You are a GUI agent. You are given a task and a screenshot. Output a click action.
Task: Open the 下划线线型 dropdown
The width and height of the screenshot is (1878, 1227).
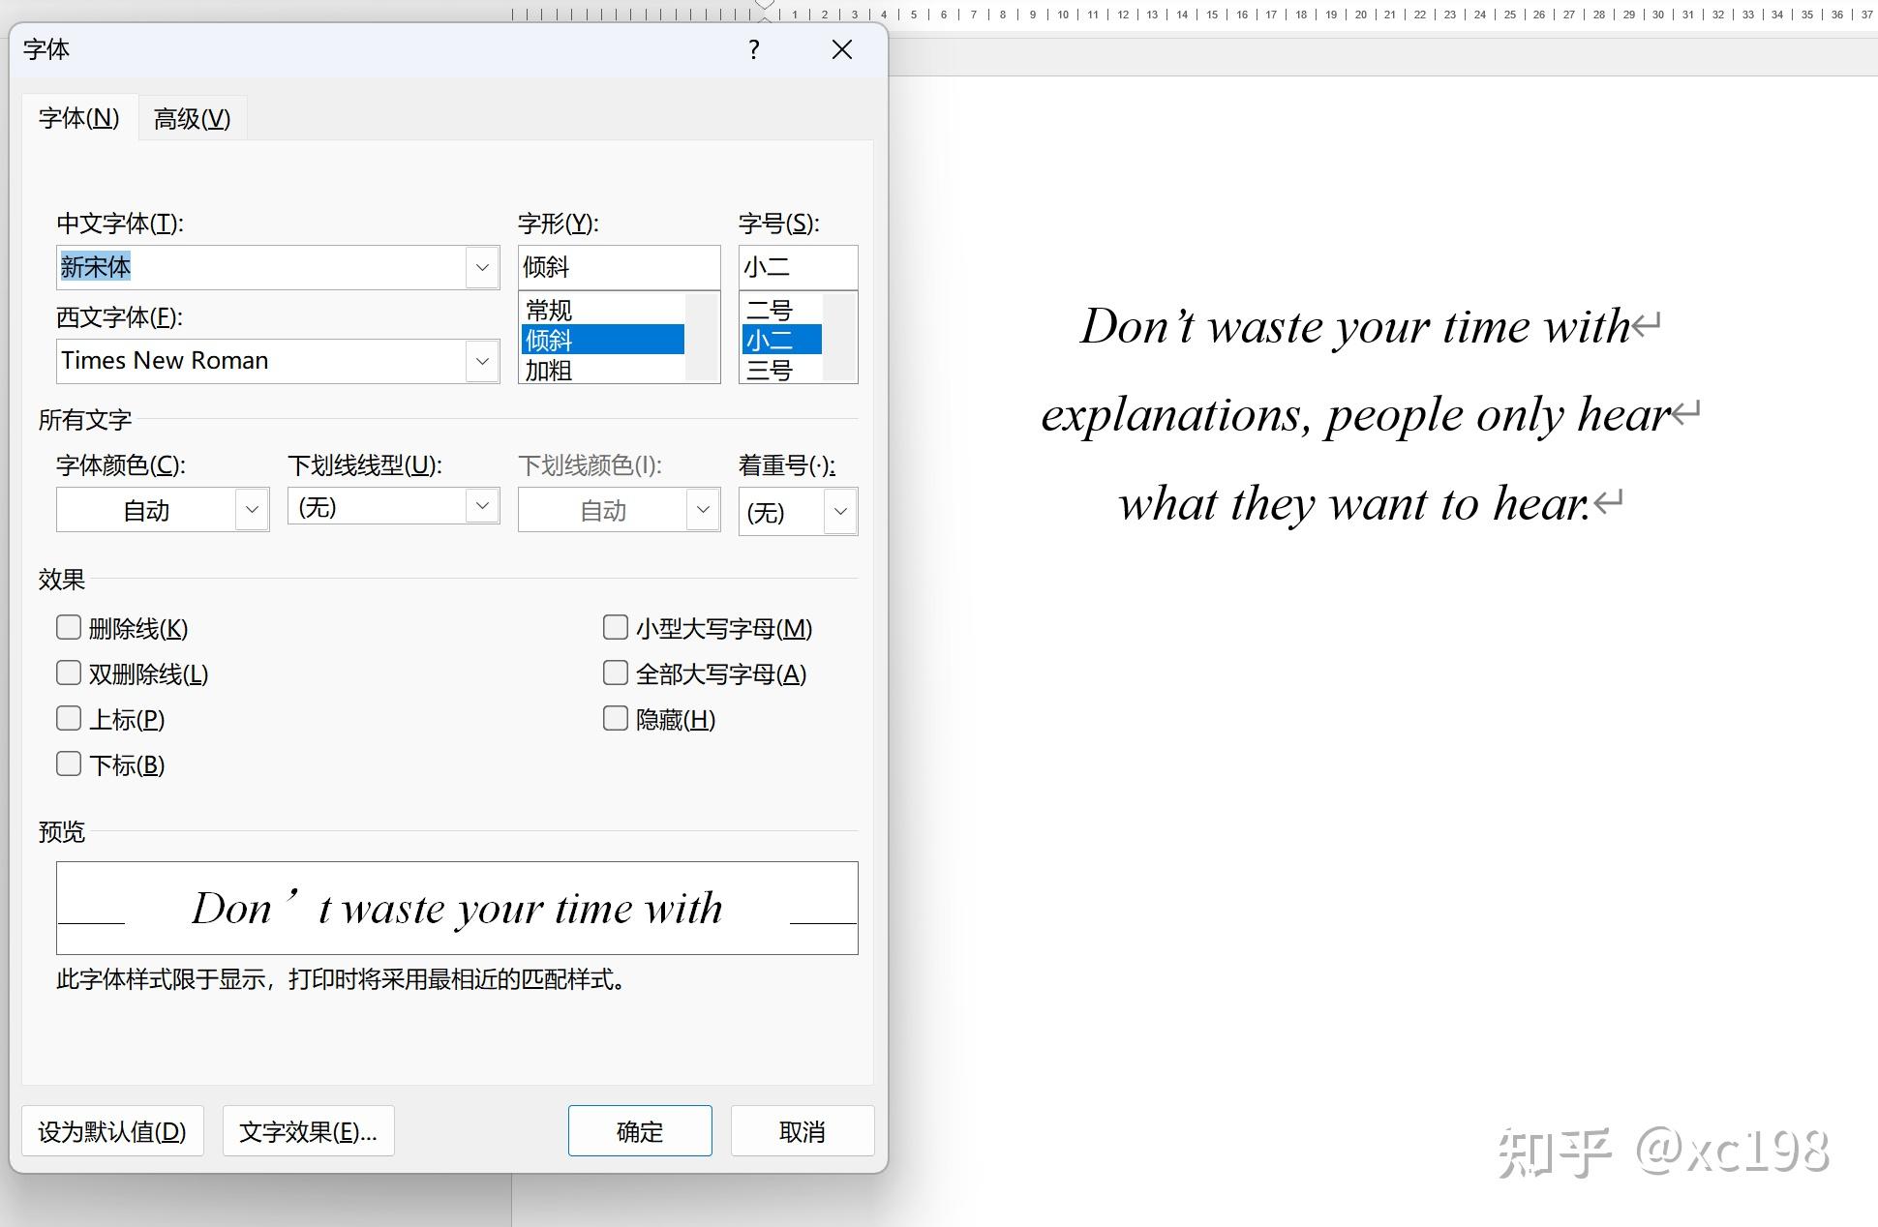tap(482, 506)
